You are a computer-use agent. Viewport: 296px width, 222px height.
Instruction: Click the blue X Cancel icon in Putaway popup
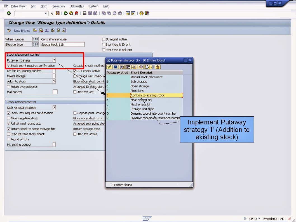coord(115,67)
